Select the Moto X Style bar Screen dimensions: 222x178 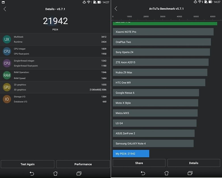[156, 103]
